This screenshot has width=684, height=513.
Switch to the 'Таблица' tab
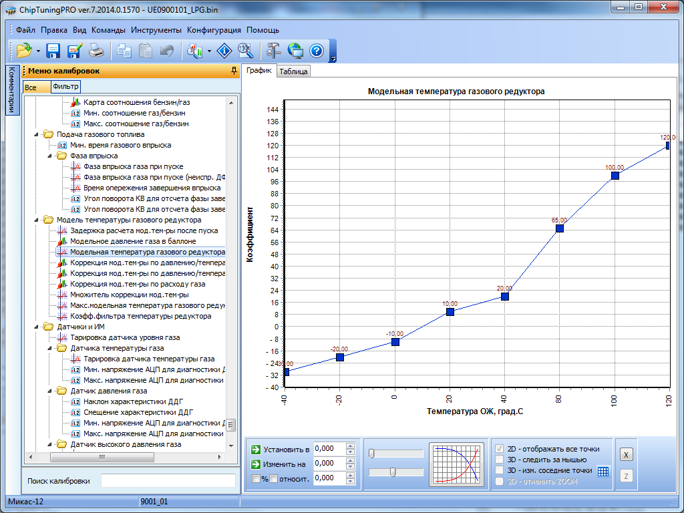293,71
